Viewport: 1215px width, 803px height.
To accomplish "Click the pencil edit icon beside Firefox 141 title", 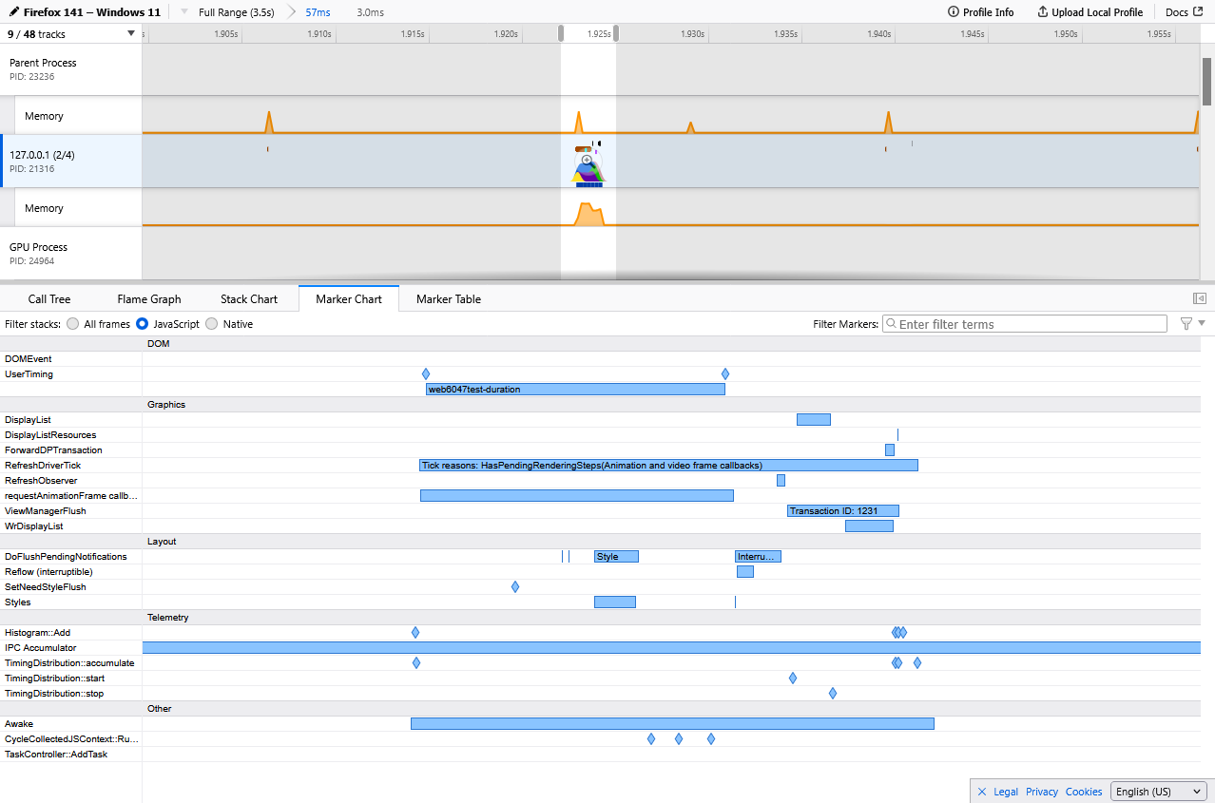I will coord(14,12).
